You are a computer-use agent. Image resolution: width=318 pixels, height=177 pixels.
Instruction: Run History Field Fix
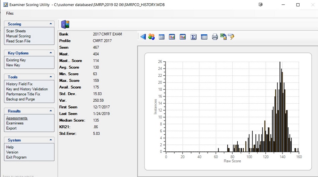point(19,84)
